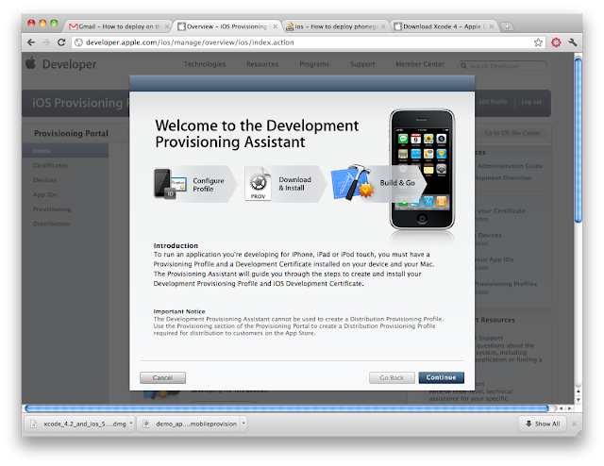Click the horizontal scrollbar thumb
Screen dimensions: 604x466
pos(287,408)
